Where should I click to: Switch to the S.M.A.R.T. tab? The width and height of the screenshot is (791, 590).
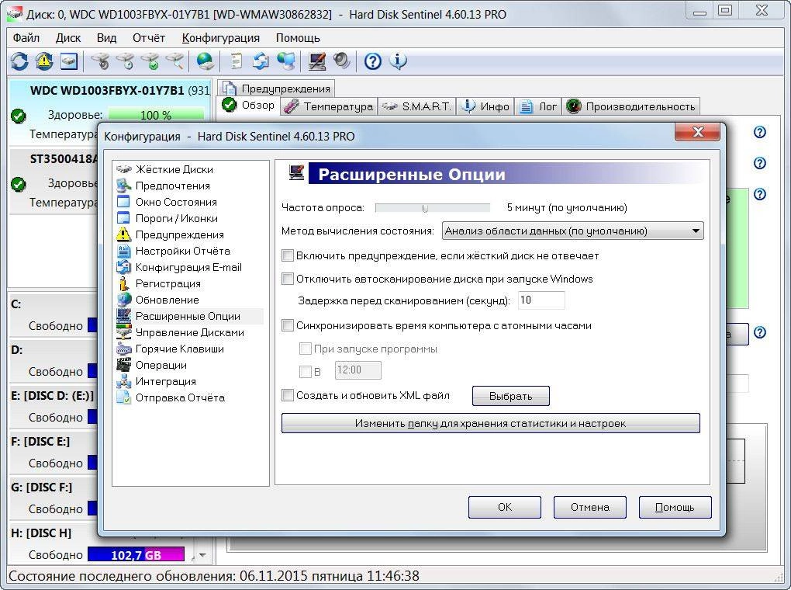pyautogui.click(x=416, y=106)
